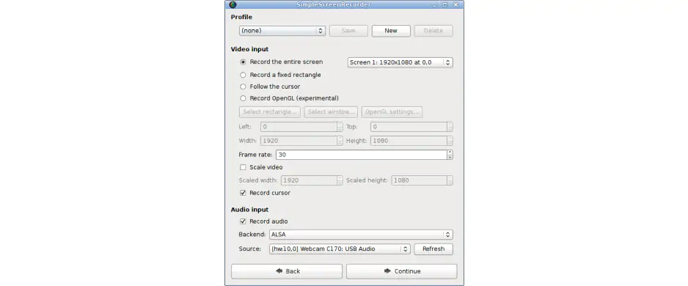Click the Back arrow button
The image size is (688, 286).
coord(287,271)
